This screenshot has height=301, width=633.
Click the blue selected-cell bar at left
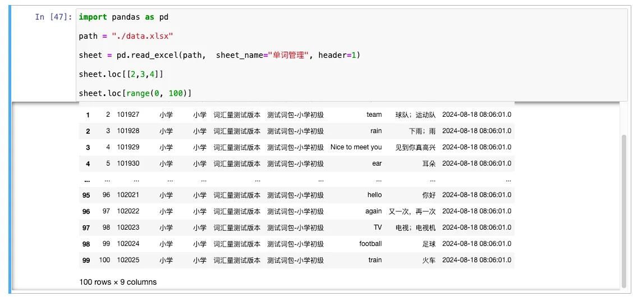click(10, 150)
